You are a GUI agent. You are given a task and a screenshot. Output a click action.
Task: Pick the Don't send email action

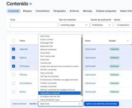(59, 56)
